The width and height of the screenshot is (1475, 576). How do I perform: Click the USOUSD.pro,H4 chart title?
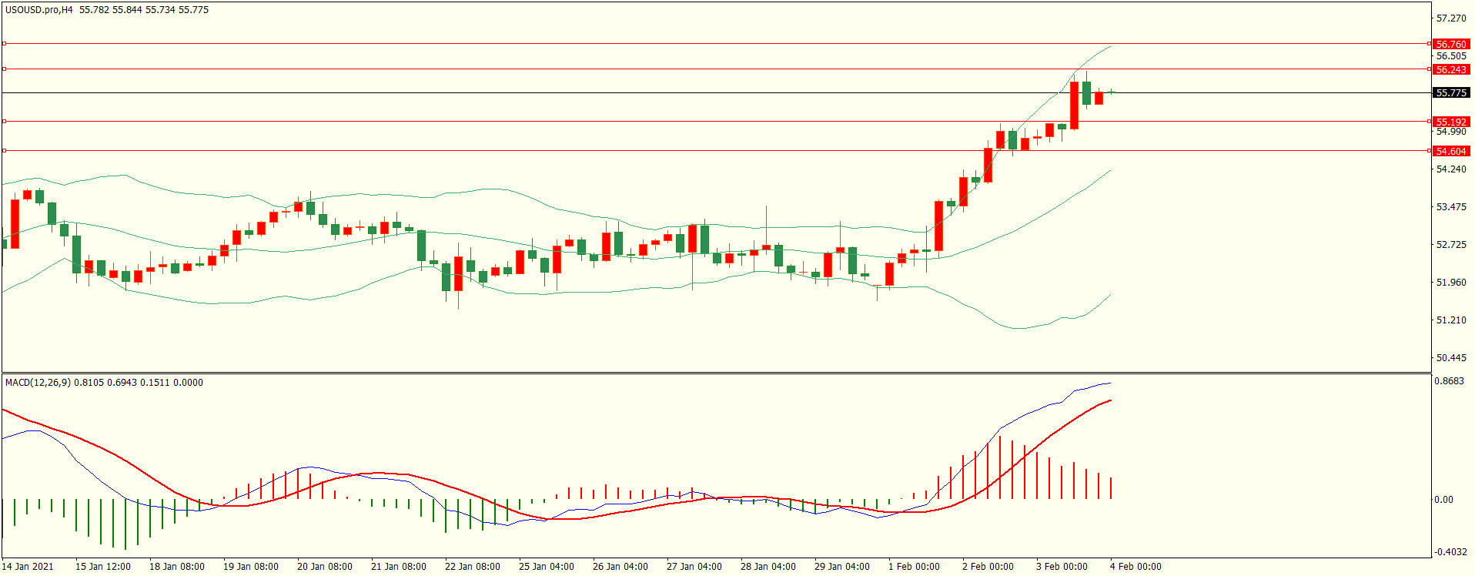[39, 10]
